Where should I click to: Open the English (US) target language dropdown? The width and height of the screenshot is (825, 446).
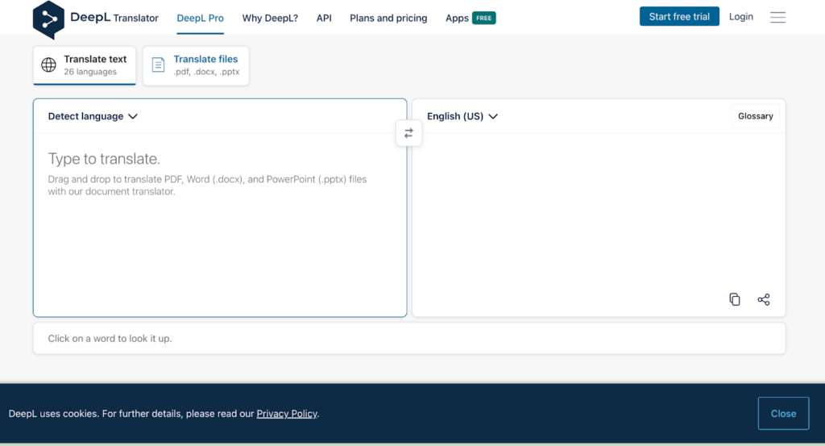tap(462, 116)
